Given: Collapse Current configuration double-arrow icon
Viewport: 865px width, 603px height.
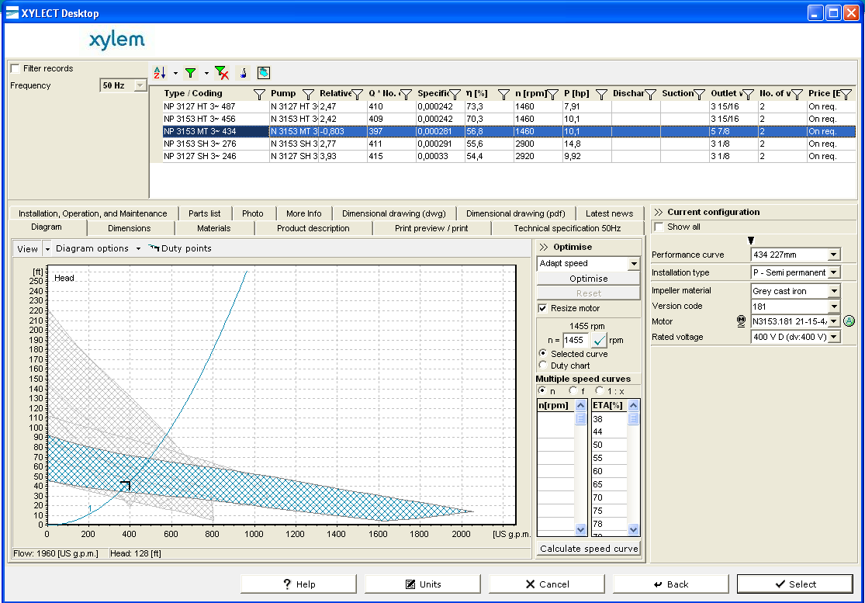Looking at the screenshot, I should pyautogui.click(x=658, y=212).
